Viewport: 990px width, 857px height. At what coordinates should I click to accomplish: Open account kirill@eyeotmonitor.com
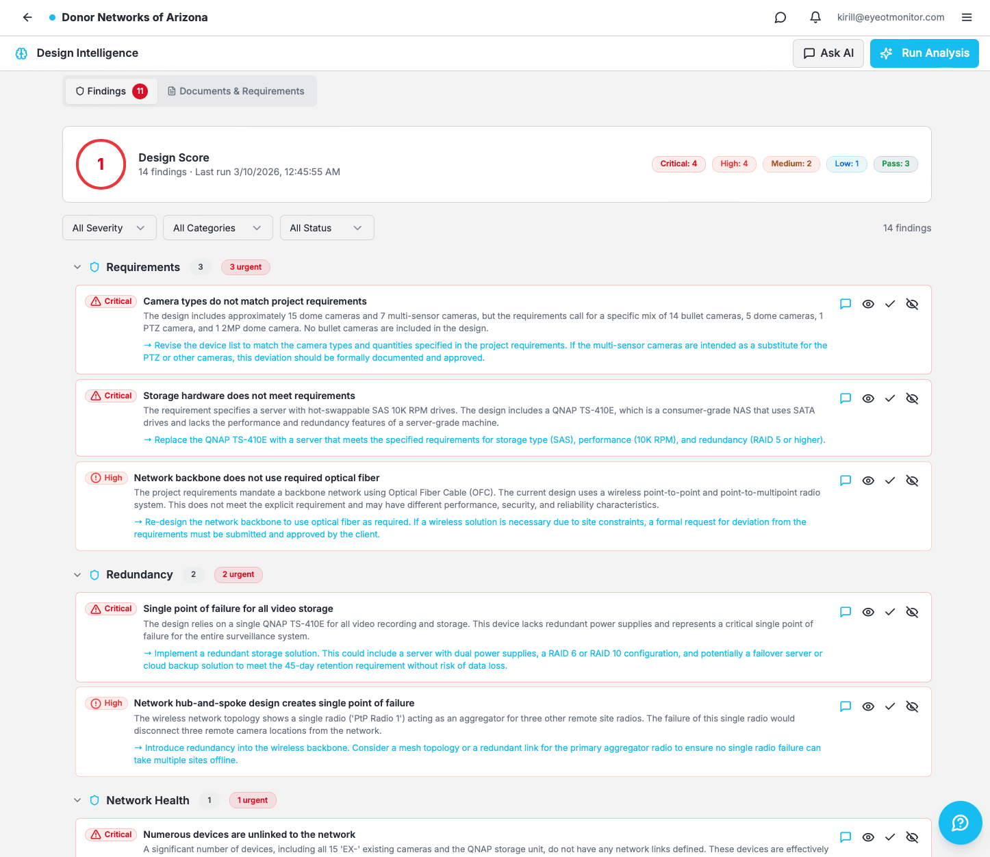point(891,17)
